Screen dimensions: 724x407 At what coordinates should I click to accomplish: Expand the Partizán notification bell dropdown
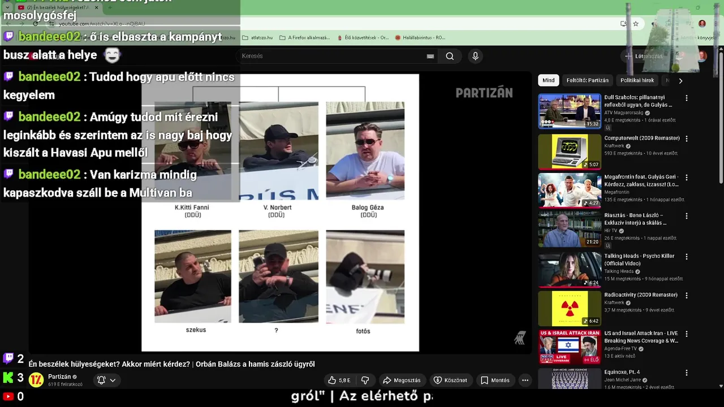[x=106, y=380]
